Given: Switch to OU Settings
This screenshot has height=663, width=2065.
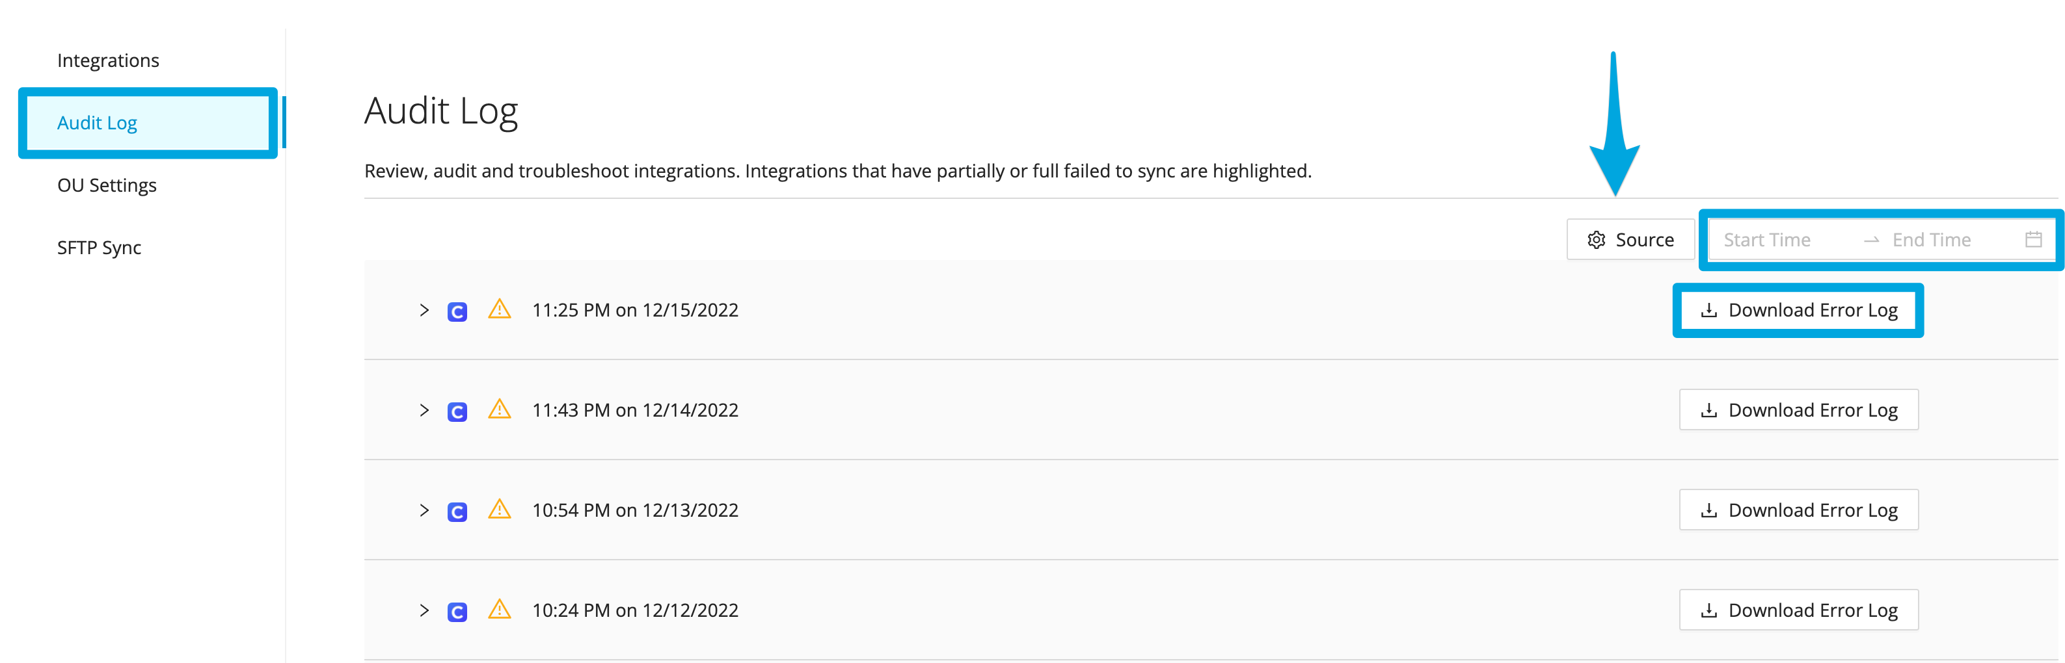Looking at the screenshot, I should (107, 185).
